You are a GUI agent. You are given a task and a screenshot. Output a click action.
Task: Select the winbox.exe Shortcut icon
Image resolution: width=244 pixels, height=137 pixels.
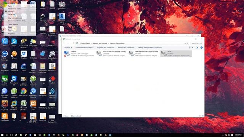(x=33, y=93)
